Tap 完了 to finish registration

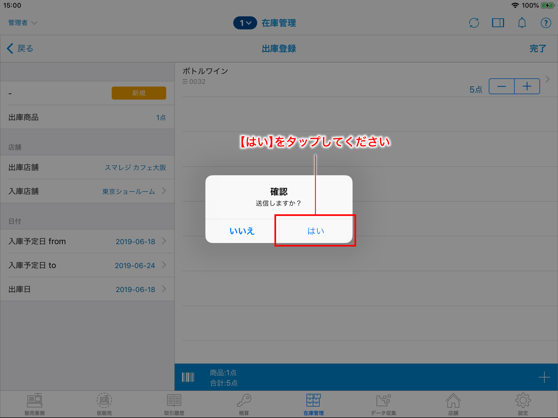[x=538, y=48]
